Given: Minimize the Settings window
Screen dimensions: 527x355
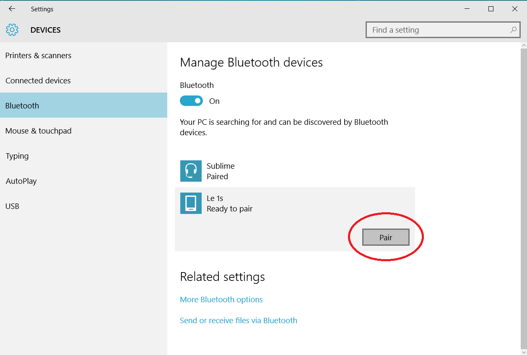Looking at the screenshot, I should pos(467,9).
